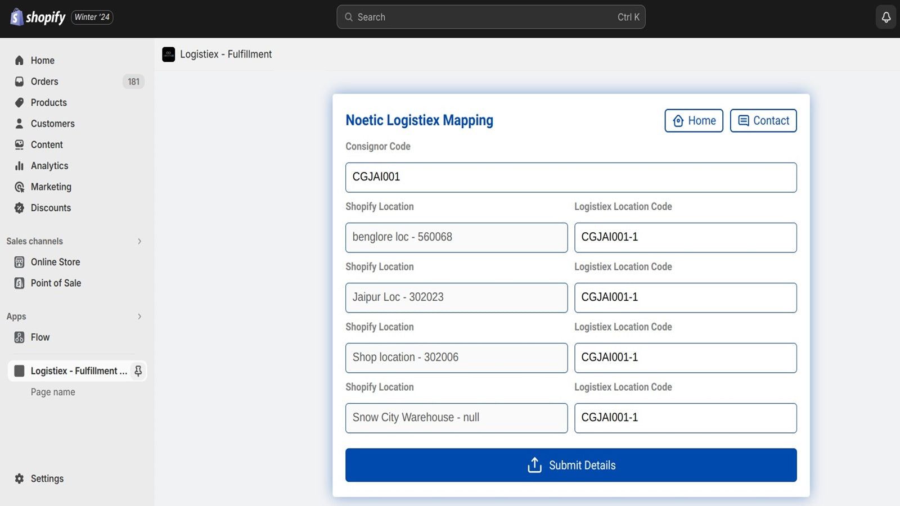Click the Orders count badge 181

[133, 82]
